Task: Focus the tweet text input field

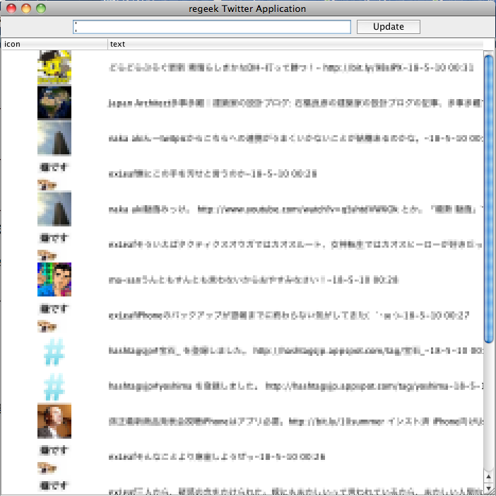Action: pyautogui.click(x=212, y=27)
